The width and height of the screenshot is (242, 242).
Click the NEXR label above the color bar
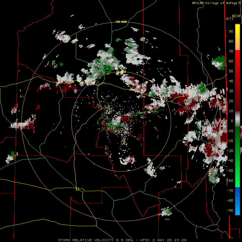[x=236, y=16]
